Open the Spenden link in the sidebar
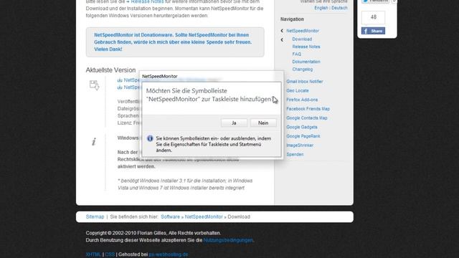Screen dimensions: 459x258 pos(295,155)
